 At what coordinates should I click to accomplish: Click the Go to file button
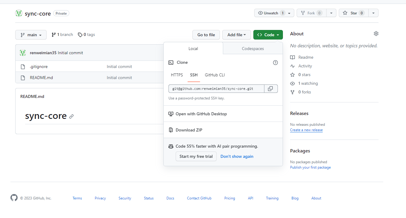[206, 35]
